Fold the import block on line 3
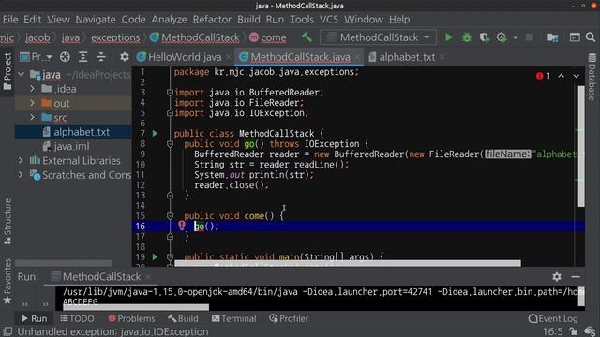The image size is (600, 337). [x=170, y=92]
